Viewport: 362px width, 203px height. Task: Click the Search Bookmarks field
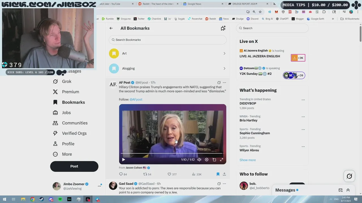(x=168, y=40)
